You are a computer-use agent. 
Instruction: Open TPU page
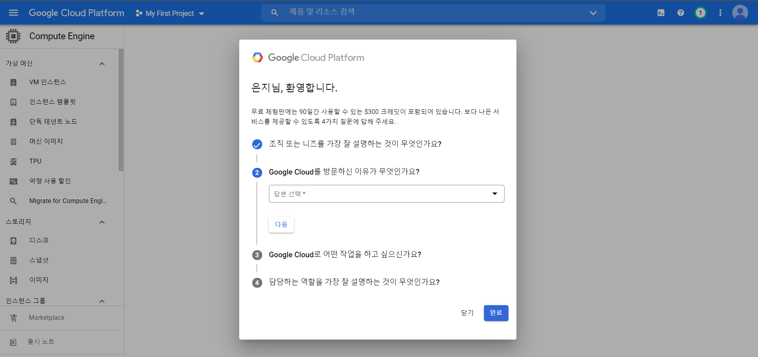click(35, 161)
